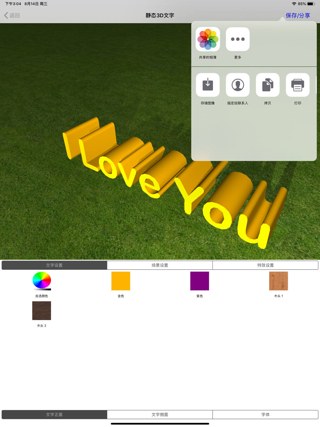Apply the 金色 gold swatch
The width and height of the screenshot is (320, 427).
(x=121, y=281)
